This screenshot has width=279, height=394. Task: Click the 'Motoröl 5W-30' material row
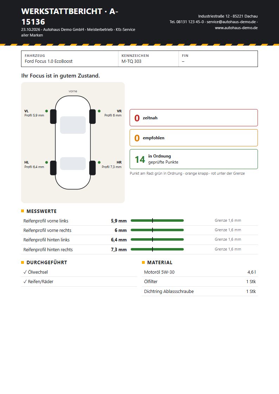click(200, 272)
